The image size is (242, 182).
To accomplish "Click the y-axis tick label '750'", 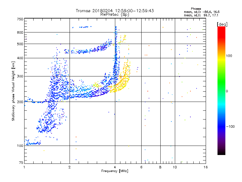I will click(20, 19).
